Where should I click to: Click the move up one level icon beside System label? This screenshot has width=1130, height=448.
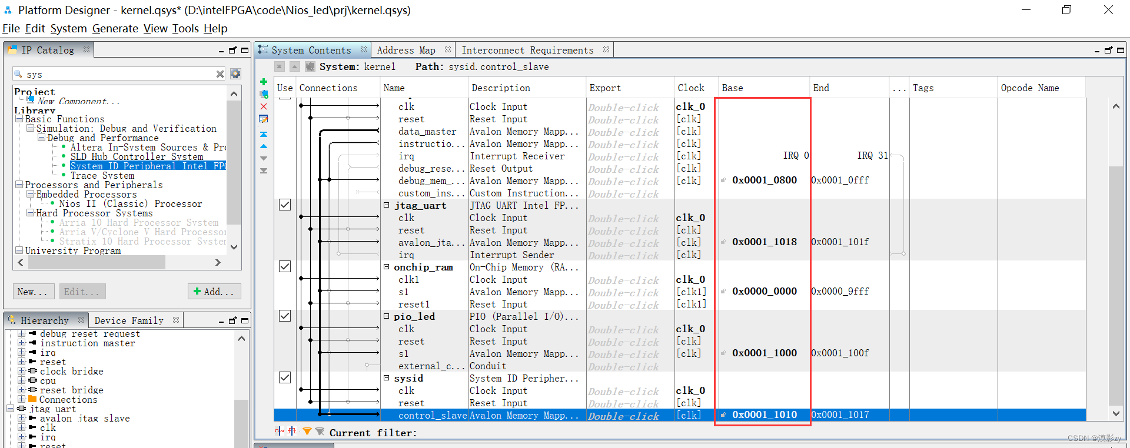point(295,66)
